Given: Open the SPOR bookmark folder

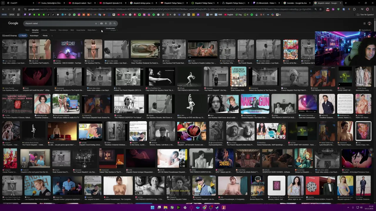Looking at the screenshot, I should 12,15.
